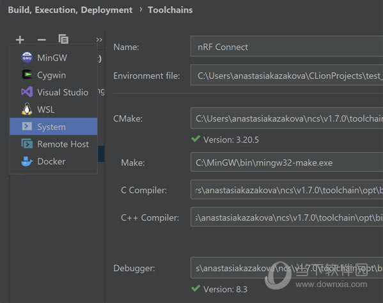The image size is (383, 303).
Task: Click the Make: label
Action: [x=133, y=162]
